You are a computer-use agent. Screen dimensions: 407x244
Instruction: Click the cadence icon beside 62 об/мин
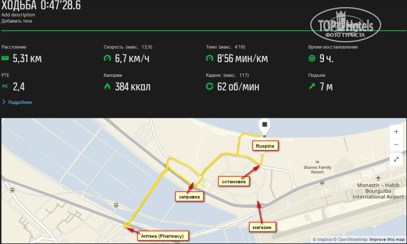point(209,86)
